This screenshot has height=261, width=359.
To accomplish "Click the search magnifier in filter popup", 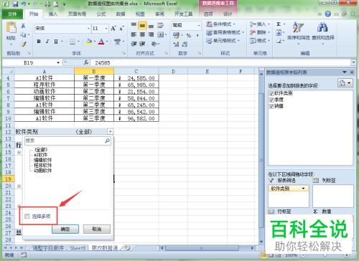I will 108,141.
